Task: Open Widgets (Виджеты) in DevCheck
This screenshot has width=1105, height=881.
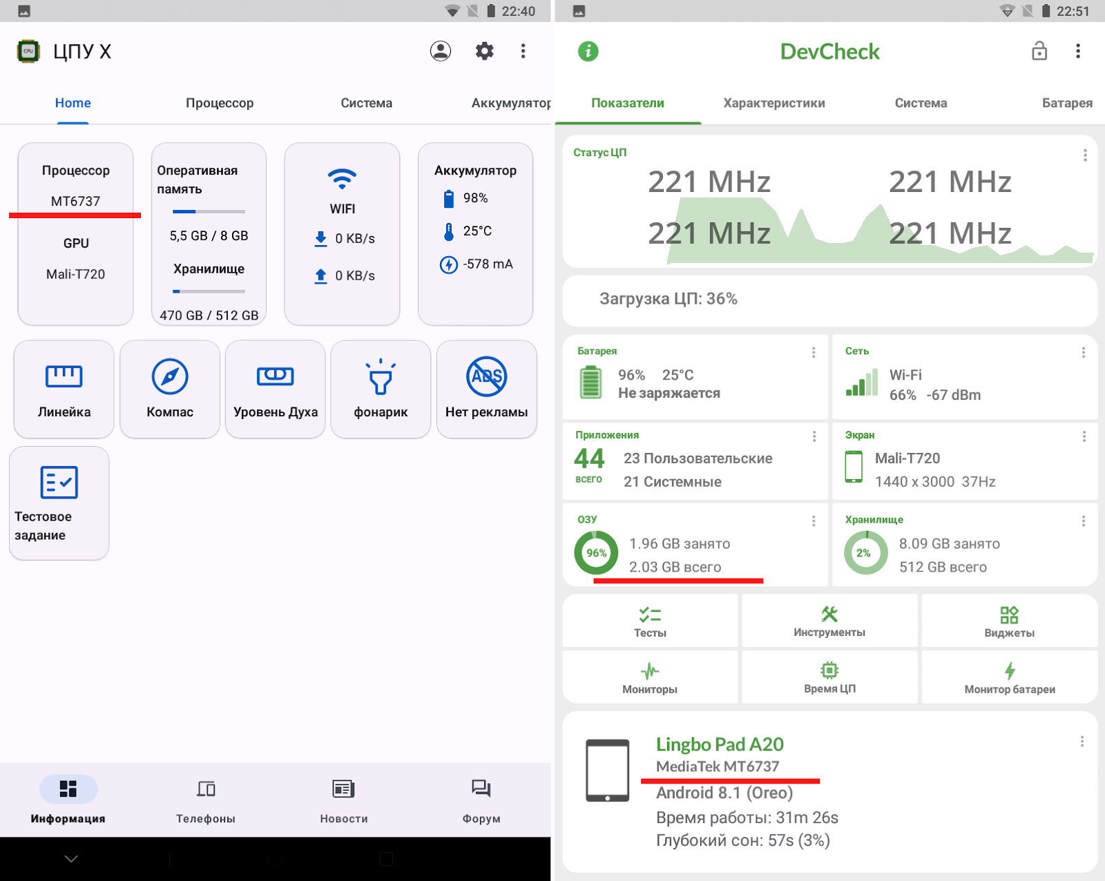Action: [x=1009, y=620]
